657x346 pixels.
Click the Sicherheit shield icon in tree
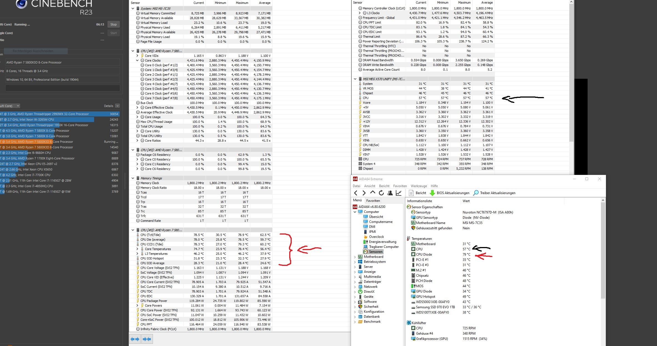[x=360, y=307]
